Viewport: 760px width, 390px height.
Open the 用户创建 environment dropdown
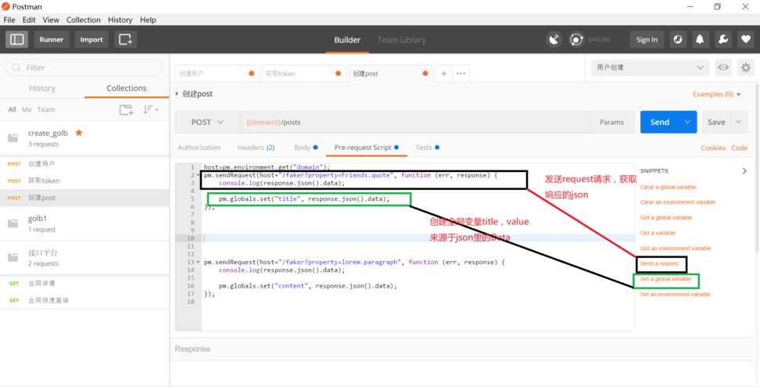pos(650,68)
